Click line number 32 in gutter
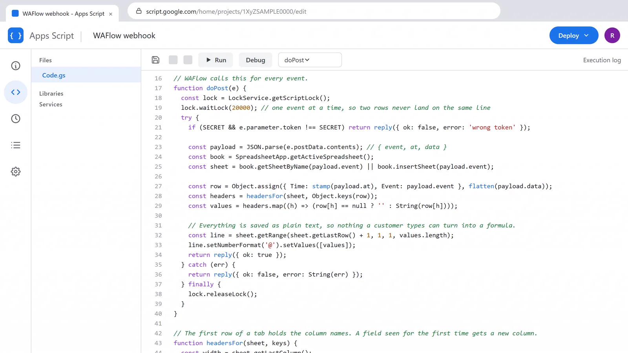 [x=158, y=235]
